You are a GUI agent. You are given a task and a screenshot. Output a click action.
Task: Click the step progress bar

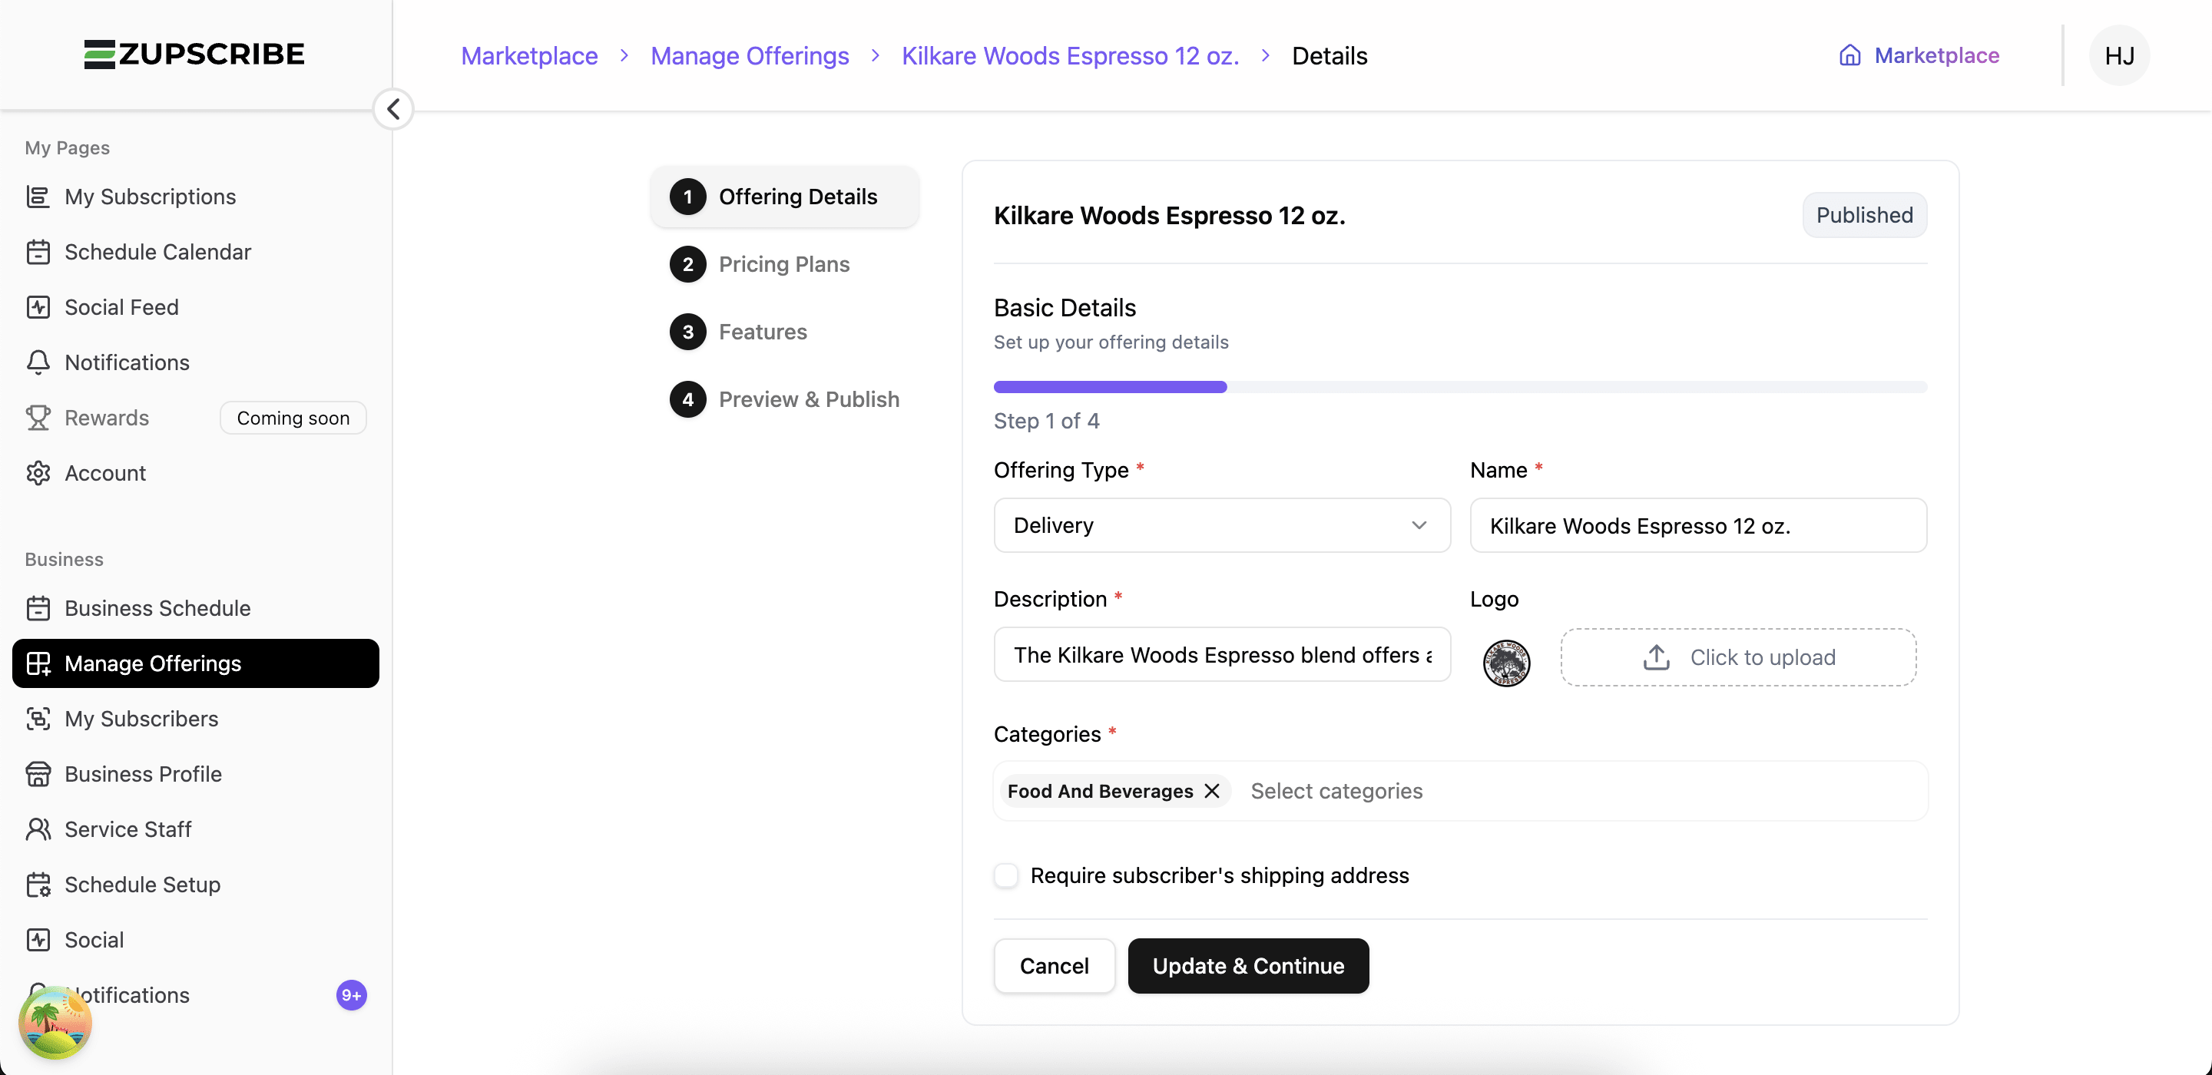tap(1460, 387)
